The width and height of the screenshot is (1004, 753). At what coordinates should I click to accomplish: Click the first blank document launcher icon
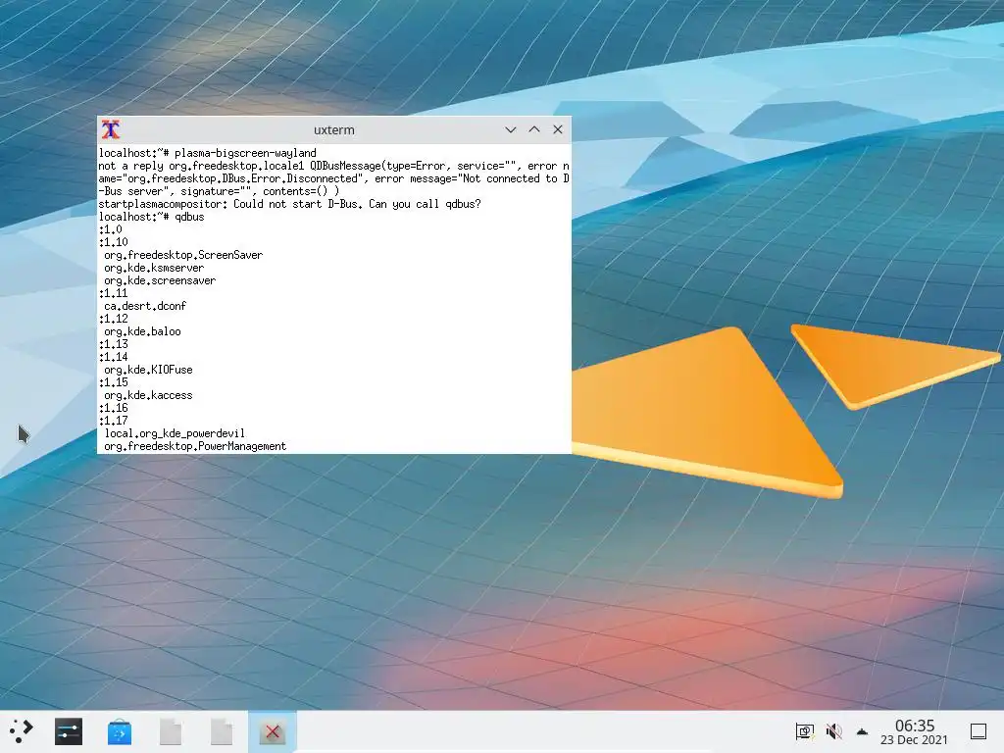pyautogui.click(x=171, y=731)
